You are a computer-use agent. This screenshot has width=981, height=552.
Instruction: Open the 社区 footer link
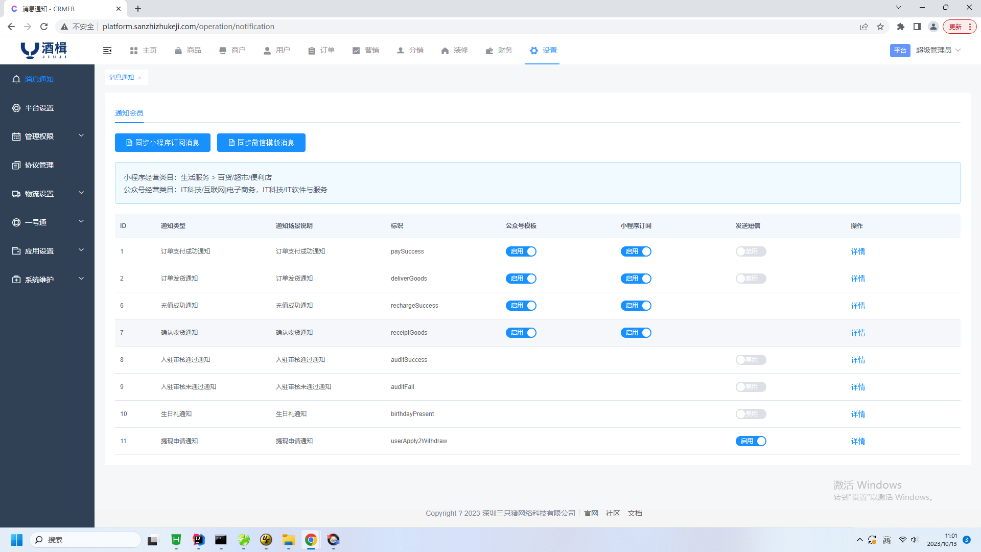[x=613, y=513]
